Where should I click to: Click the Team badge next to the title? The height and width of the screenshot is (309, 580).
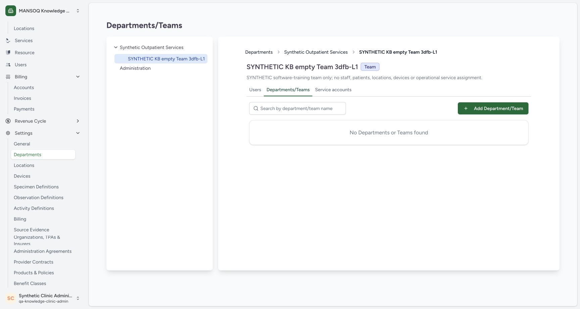pyautogui.click(x=370, y=67)
